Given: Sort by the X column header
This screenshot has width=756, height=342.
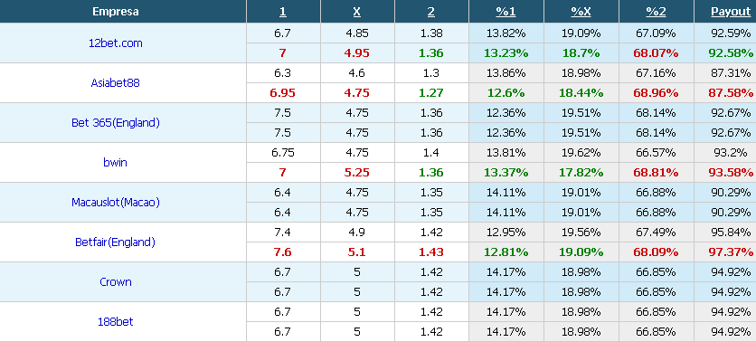Looking at the screenshot, I should (357, 12).
